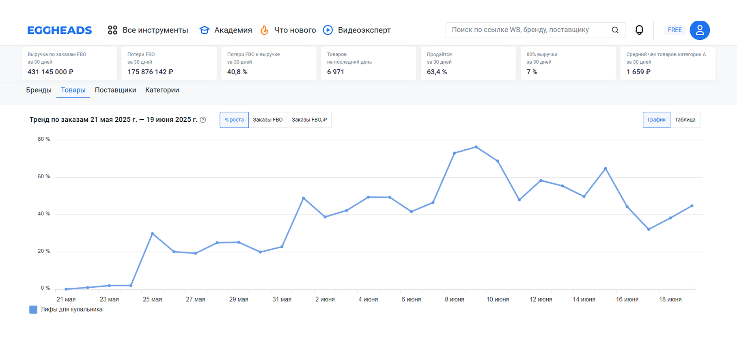Select the % роста chart mode
This screenshot has height=340, width=737.
pyautogui.click(x=234, y=120)
